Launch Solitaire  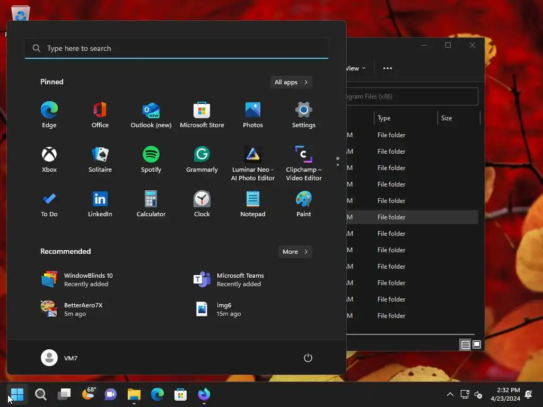[x=100, y=160]
